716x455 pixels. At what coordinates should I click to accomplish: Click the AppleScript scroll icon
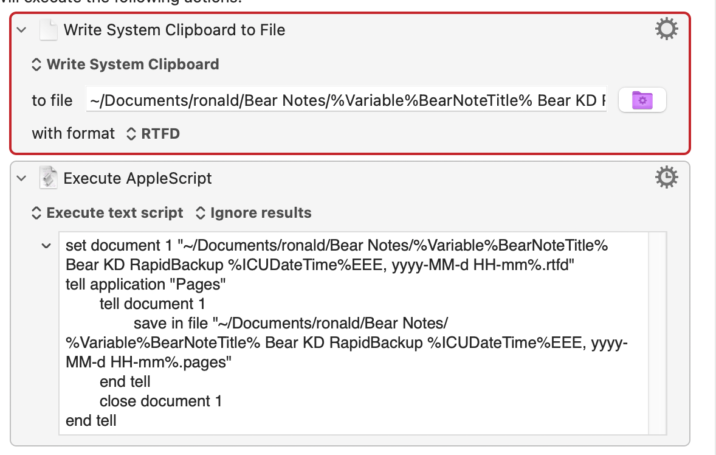click(x=48, y=178)
